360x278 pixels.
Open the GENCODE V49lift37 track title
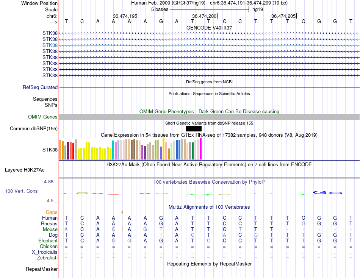coord(209,28)
